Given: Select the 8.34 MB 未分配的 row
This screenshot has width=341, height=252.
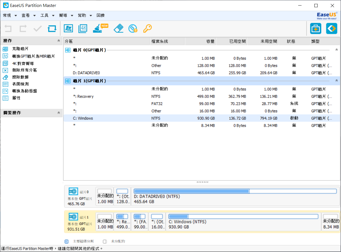Looking at the screenshot, I should point(201,125).
